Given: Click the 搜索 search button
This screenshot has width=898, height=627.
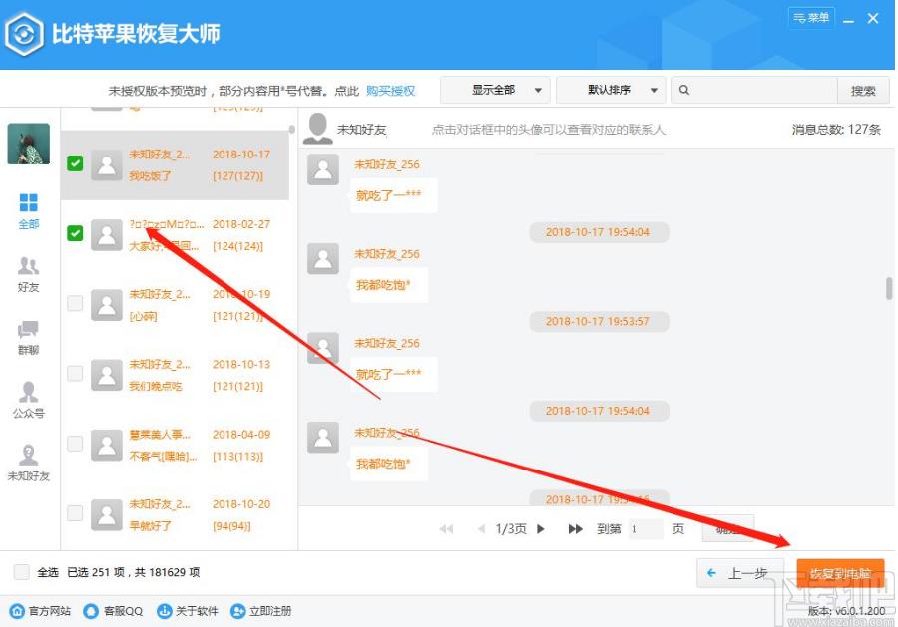Looking at the screenshot, I should (x=863, y=91).
